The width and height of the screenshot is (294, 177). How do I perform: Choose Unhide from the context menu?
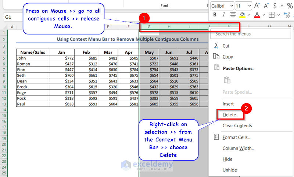pos(229,170)
